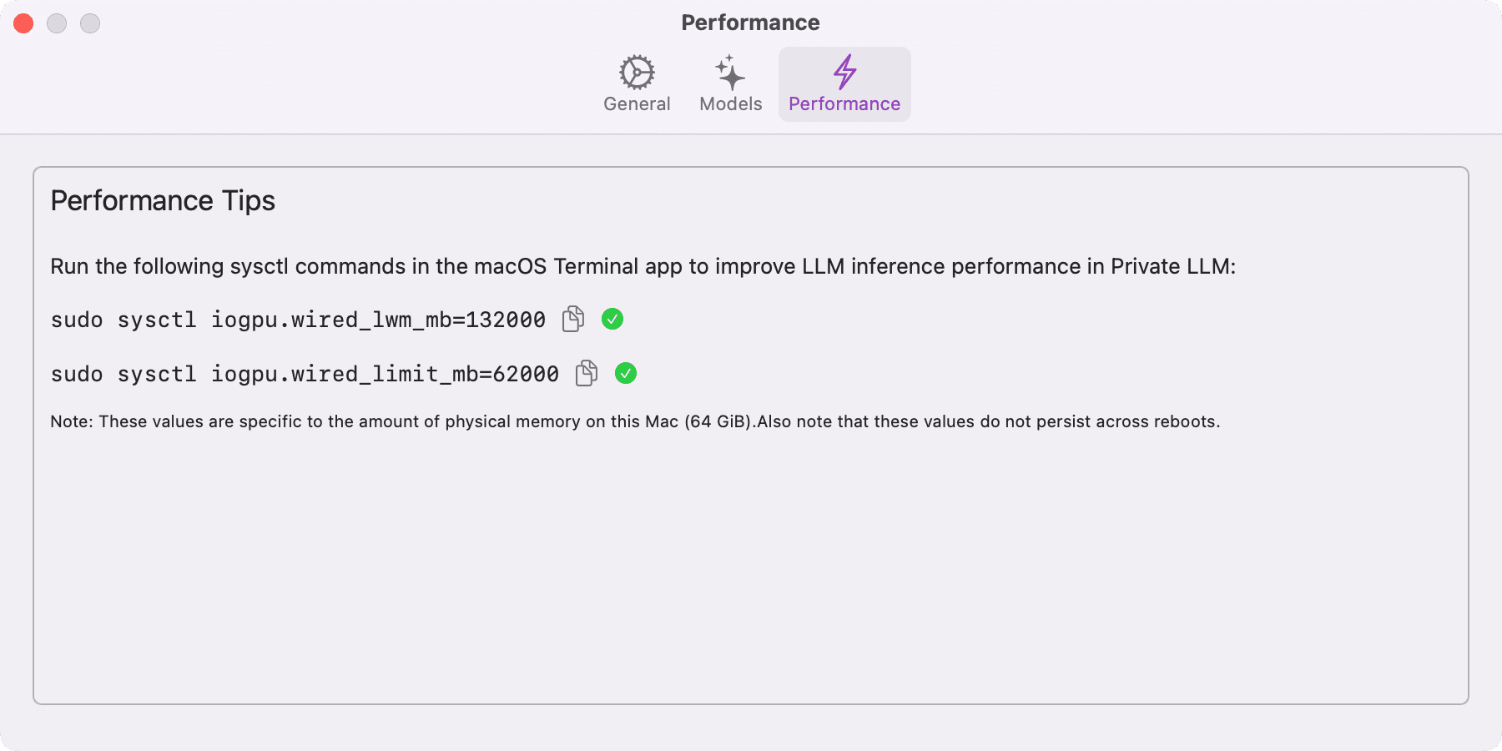Copy the iogpu.wired_limit_mb command
Image resolution: width=1502 pixels, height=751 pixels.
(586, 374)
